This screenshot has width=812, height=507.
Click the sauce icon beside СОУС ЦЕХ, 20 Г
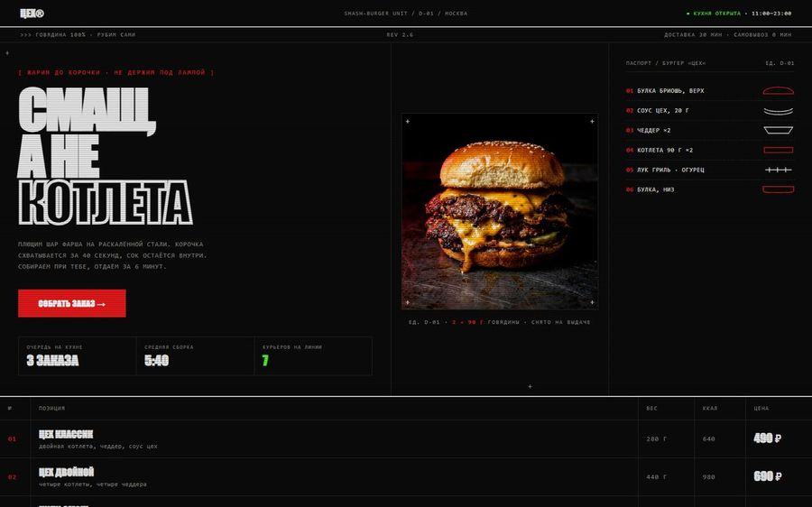[778, 111]
